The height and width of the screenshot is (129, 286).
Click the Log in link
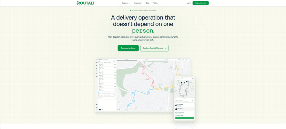[x=189, y=3]
